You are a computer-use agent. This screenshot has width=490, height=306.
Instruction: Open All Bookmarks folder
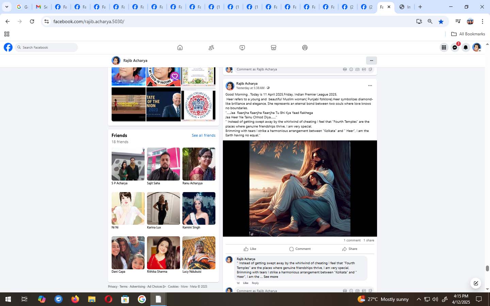(468, 34)
